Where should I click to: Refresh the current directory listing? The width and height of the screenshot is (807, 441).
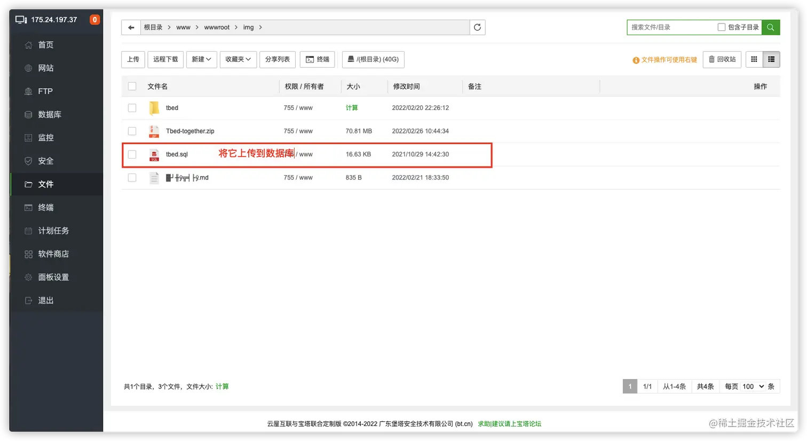coord(477,27)
